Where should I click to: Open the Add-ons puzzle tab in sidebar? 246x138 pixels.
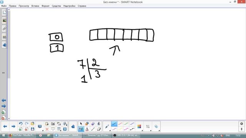click(x=4, y=45)
